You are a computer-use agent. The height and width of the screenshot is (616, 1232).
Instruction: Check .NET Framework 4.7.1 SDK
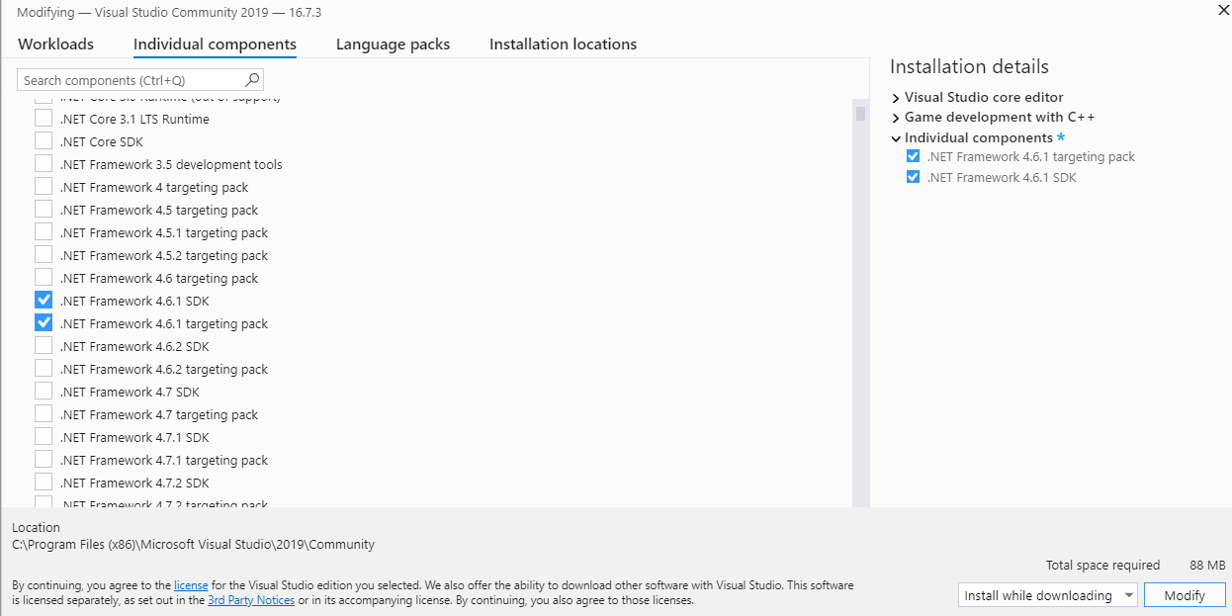(x=44, y=437)
